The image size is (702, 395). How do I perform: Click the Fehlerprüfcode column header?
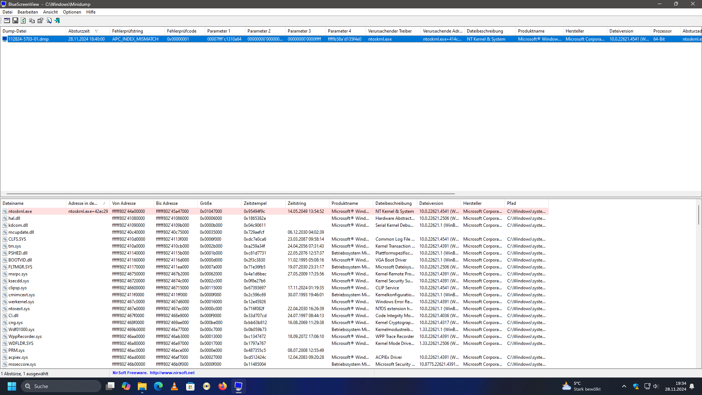(182, 31)
